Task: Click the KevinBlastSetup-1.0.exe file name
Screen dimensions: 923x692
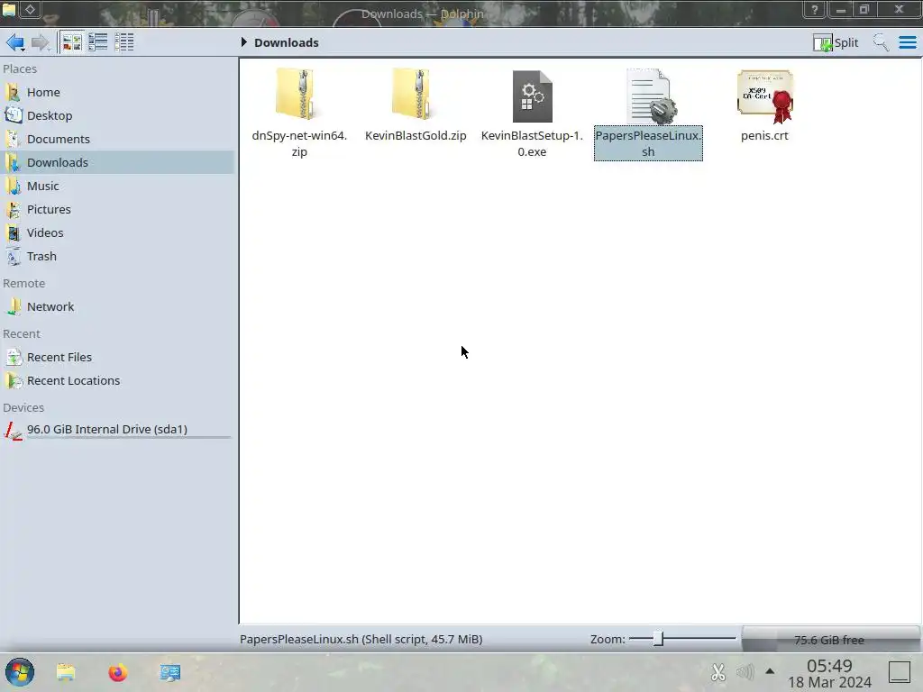Action: point(532,143)
